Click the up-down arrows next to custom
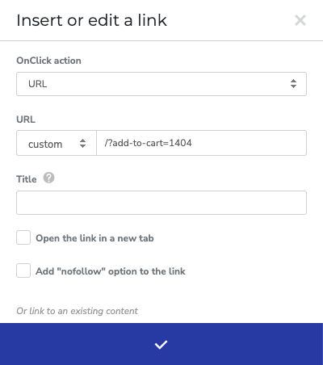The image size is (323, 365). click(x=82, y=143)
